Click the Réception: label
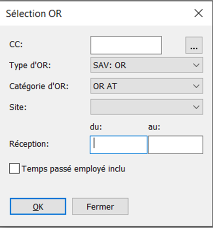This screenshot has height=228, width=213. [x=29, y=144]
